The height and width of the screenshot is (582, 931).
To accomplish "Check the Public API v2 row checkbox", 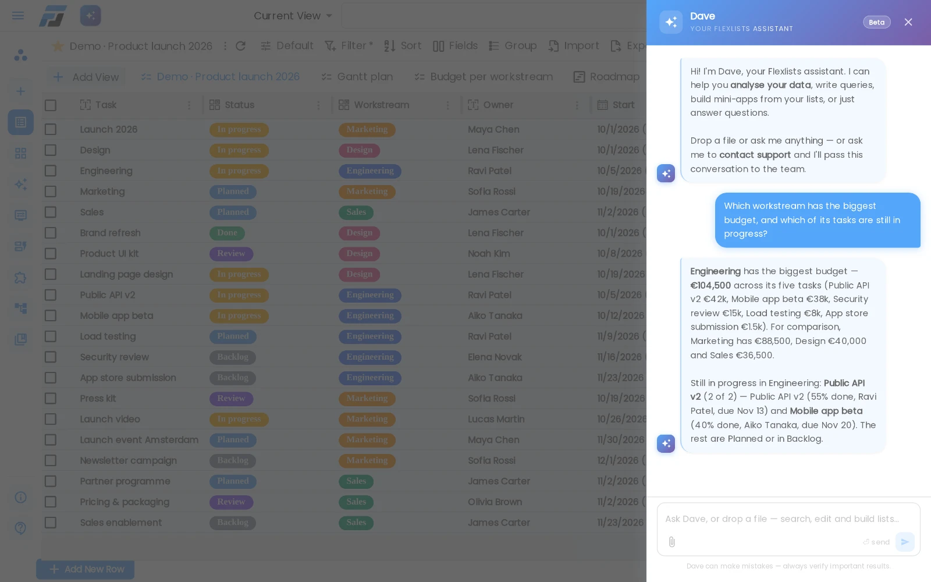I will (51, 295).
